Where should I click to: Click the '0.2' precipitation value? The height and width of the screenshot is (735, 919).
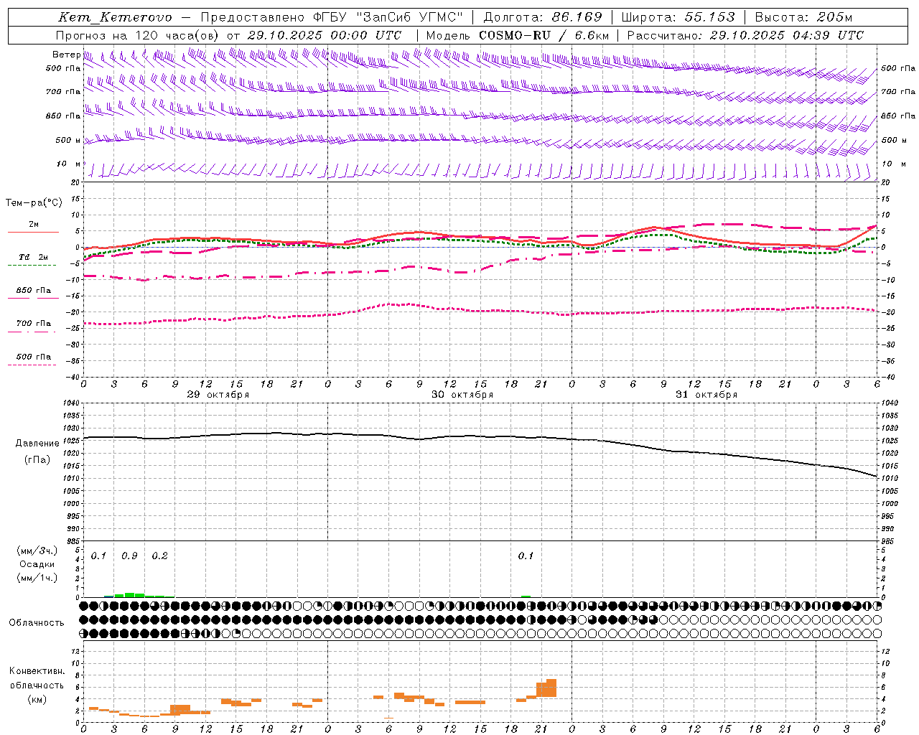[x=159, y=556]
